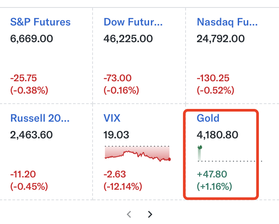Open the S&P Futures quote link
Image resolution: width=279 pixels, height=224 pixels.
(x=40, y=22)
